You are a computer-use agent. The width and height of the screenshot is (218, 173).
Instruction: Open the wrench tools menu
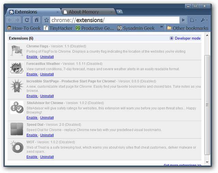tap(204, 20)
